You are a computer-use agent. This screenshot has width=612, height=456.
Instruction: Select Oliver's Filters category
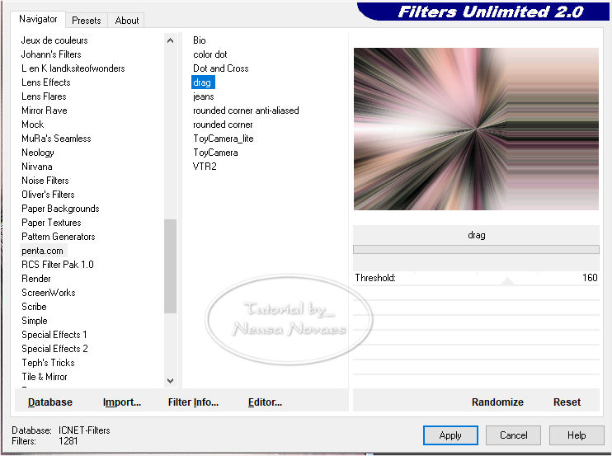pyautogui.click(x=48, y=195)
